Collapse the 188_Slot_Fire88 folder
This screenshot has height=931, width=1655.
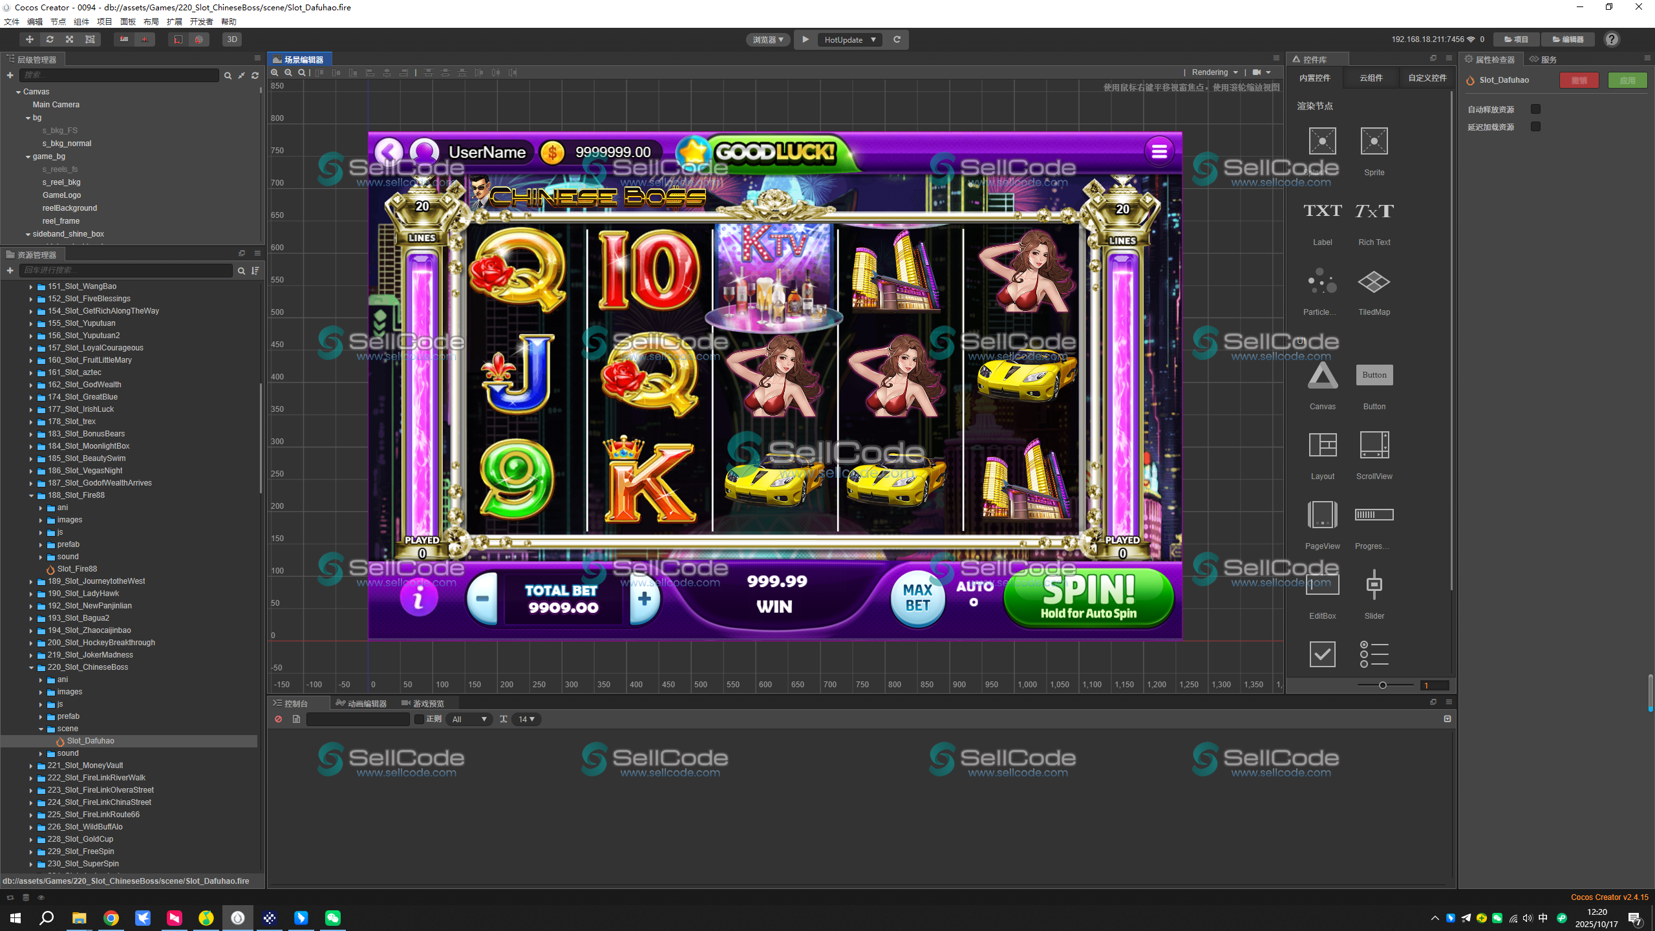(x=31, y=495)
